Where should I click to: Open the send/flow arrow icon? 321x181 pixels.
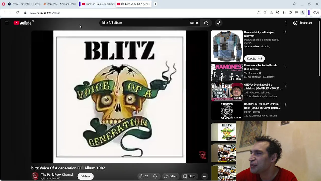[x=284, y=13]
